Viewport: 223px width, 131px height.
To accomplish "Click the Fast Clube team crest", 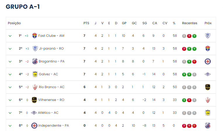I will 34,36.
